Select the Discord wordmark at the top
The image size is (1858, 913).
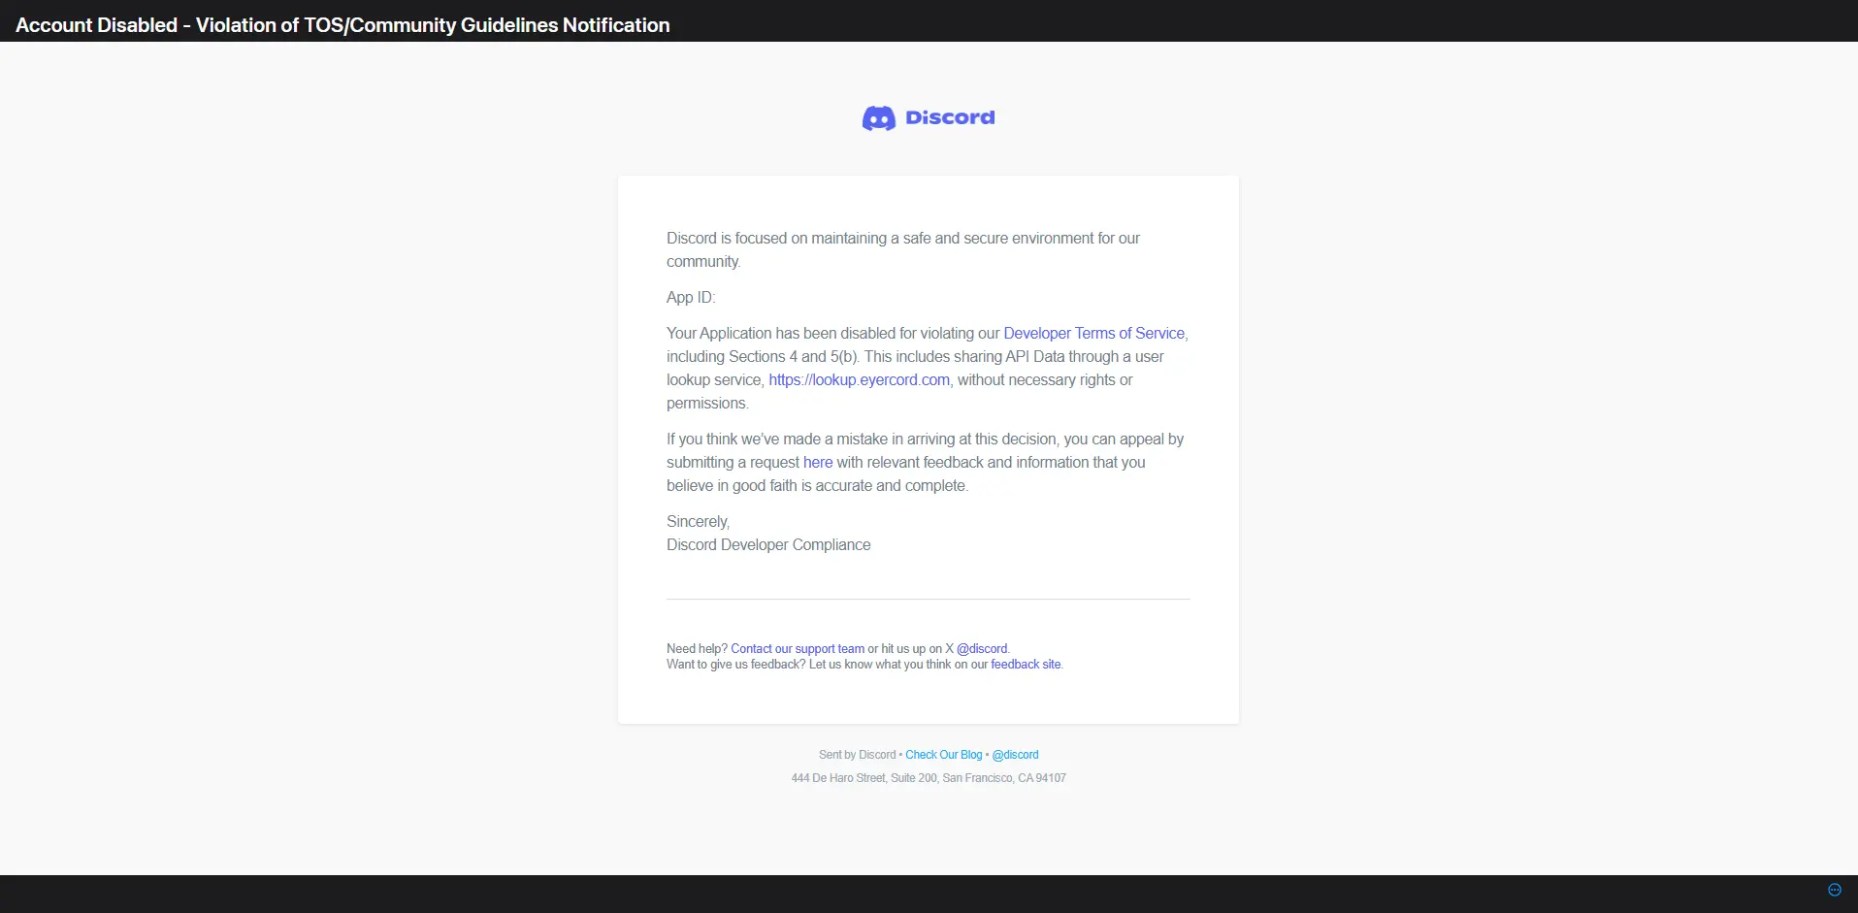(949, 117)
